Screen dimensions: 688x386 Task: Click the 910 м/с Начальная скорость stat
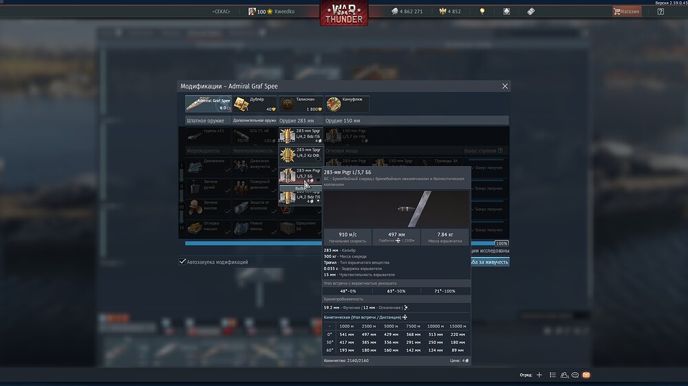pos(347,237)
